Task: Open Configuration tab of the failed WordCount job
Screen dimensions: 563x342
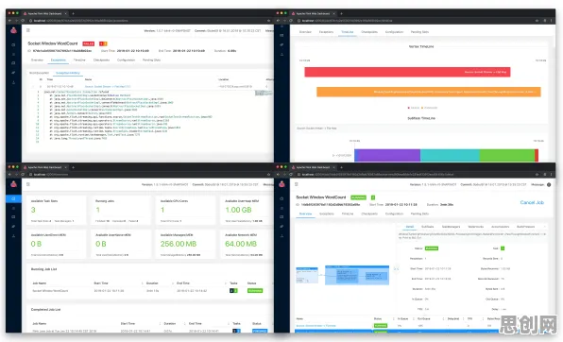Action: tap(126, 60)
